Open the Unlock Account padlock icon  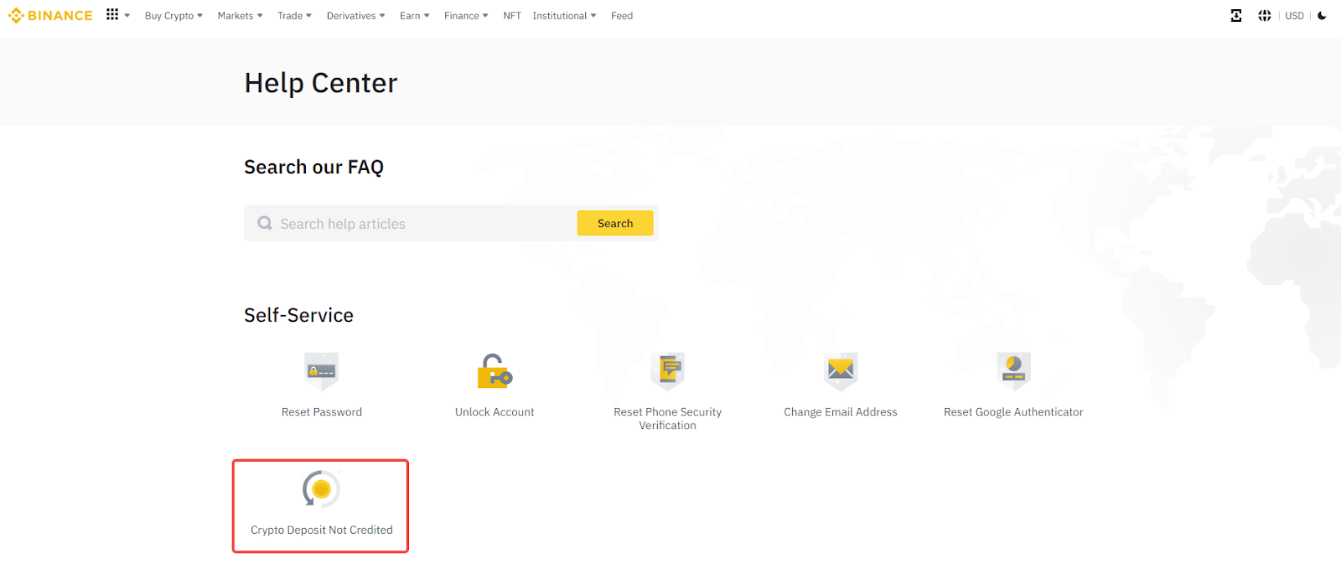point(494,370)
